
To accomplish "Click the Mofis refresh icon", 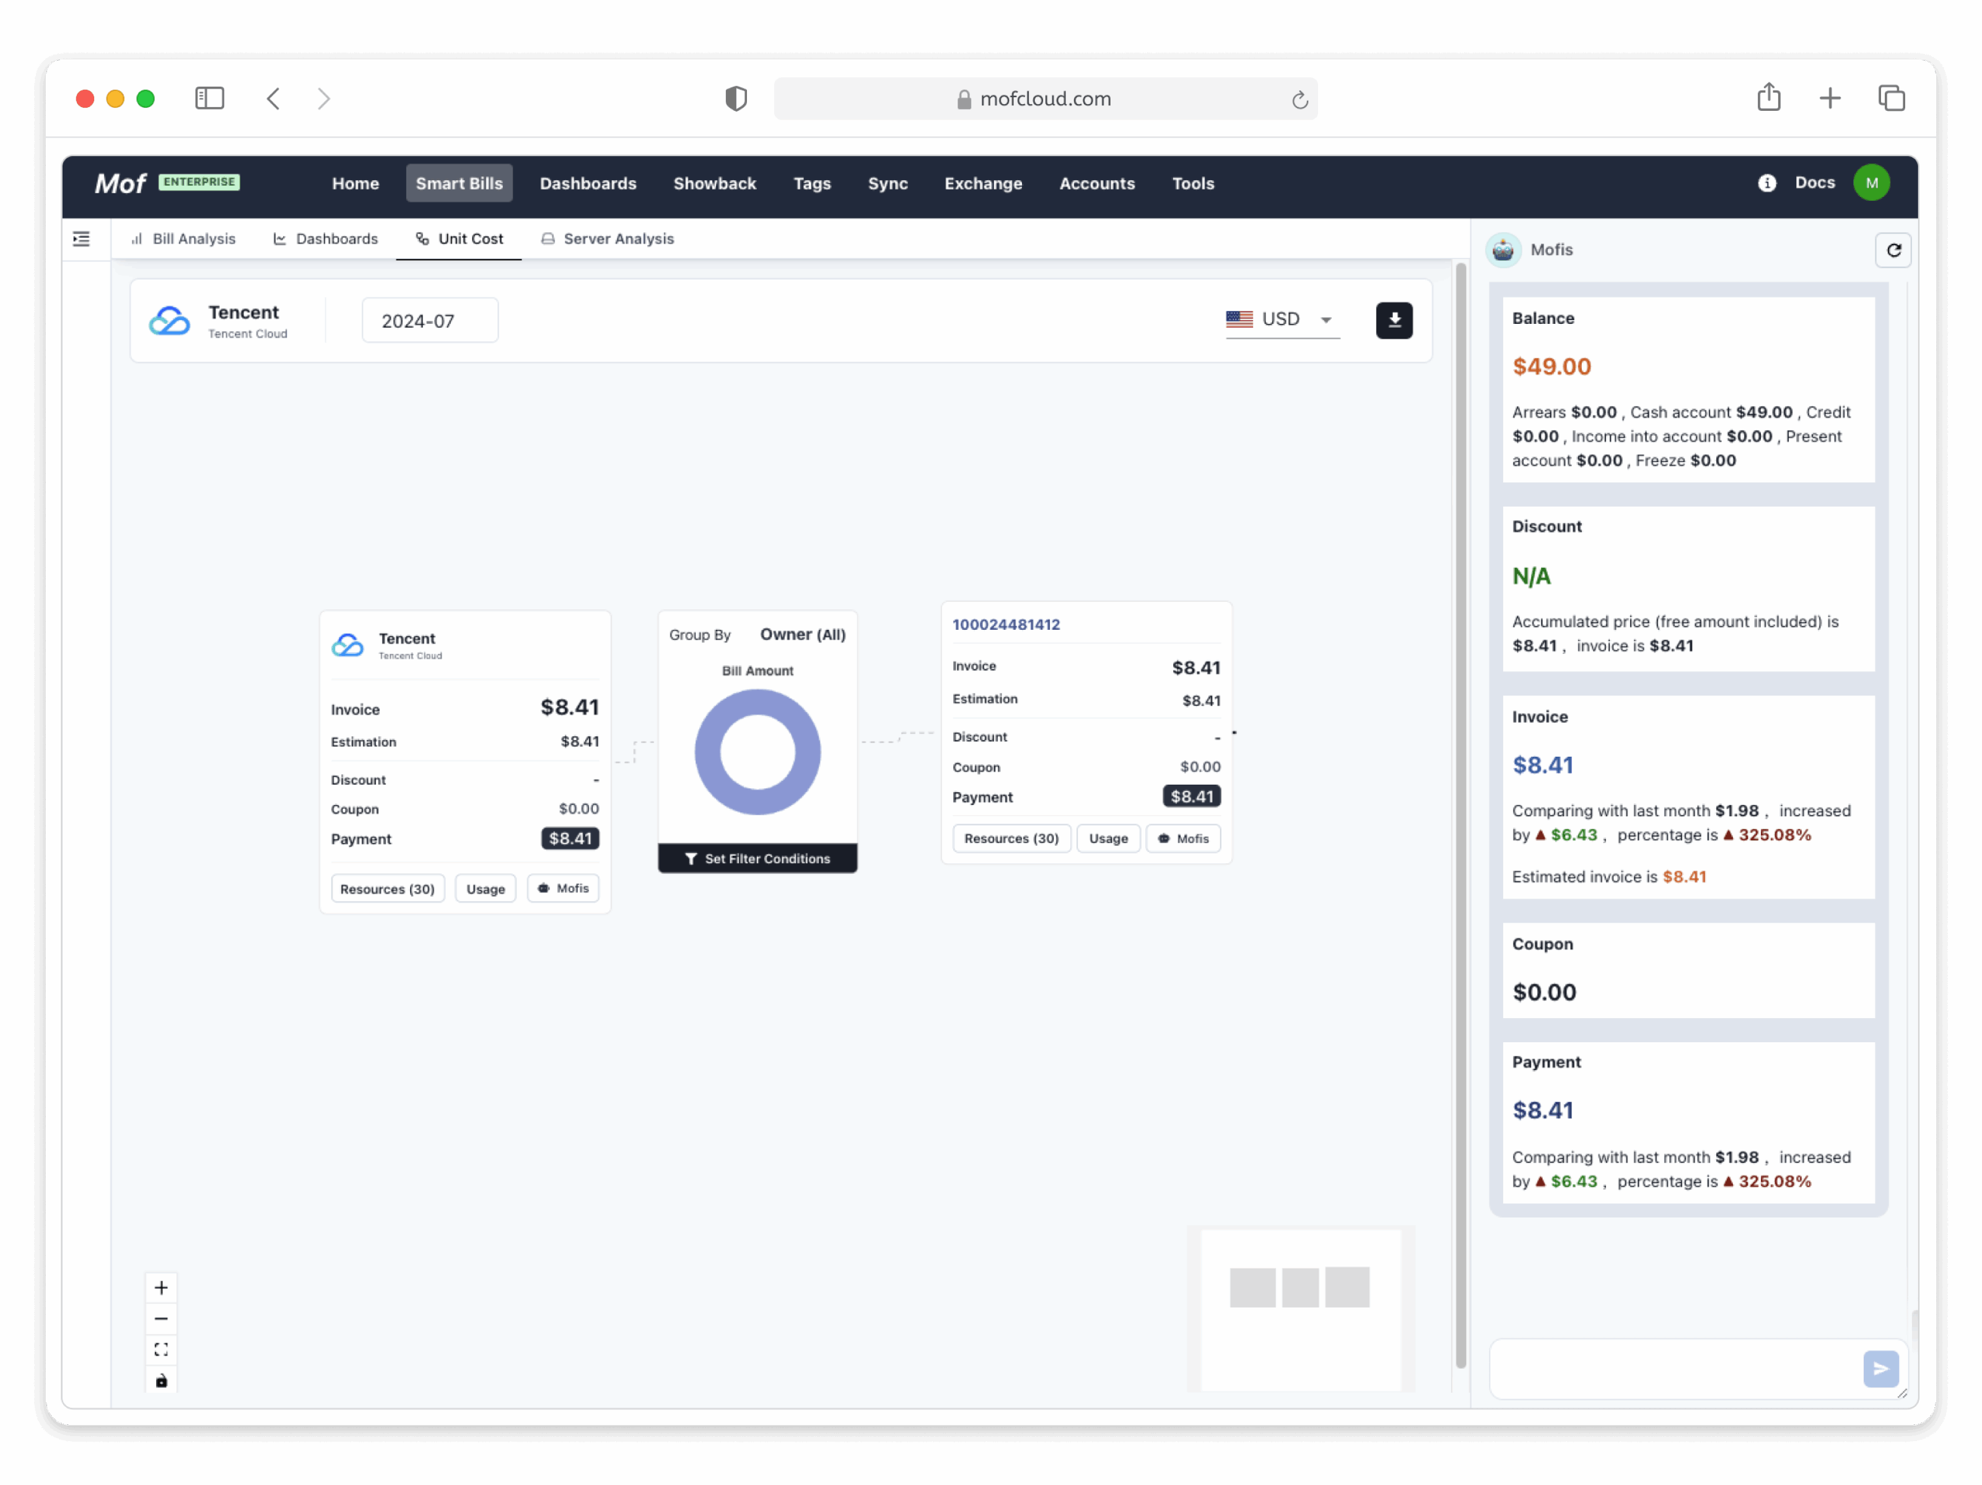I will (x=1892, y=250).
